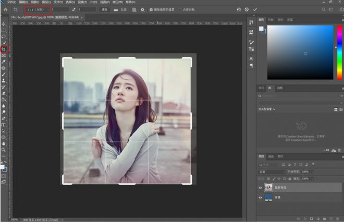The width and height of the screenshot is (344, 222).
Task: Open the 1:1 square ratio preset dropdown
Action: point(38,9)
